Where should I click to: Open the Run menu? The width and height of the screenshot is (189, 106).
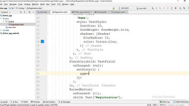tap(48, 4)
